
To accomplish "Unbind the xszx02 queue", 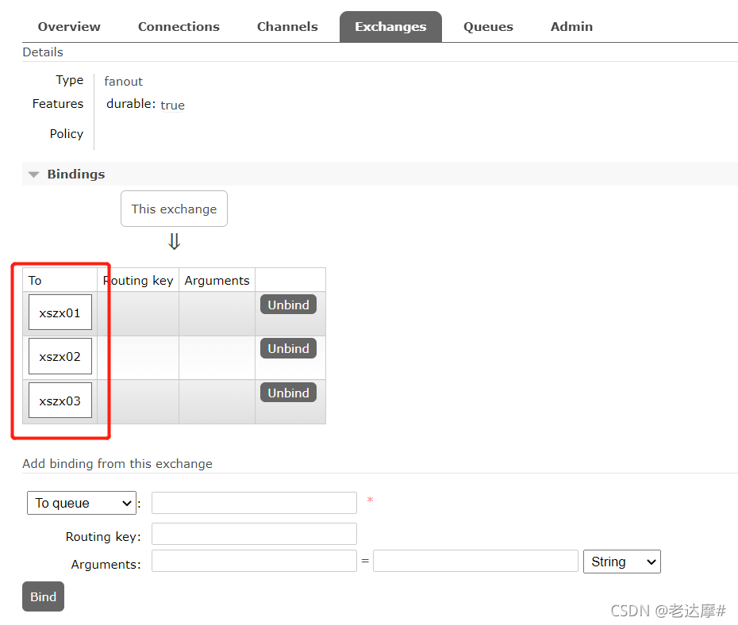I will click(x=288, y=348).
